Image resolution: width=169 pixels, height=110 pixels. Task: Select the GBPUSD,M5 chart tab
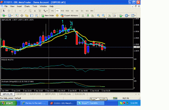tap(8, 94)
